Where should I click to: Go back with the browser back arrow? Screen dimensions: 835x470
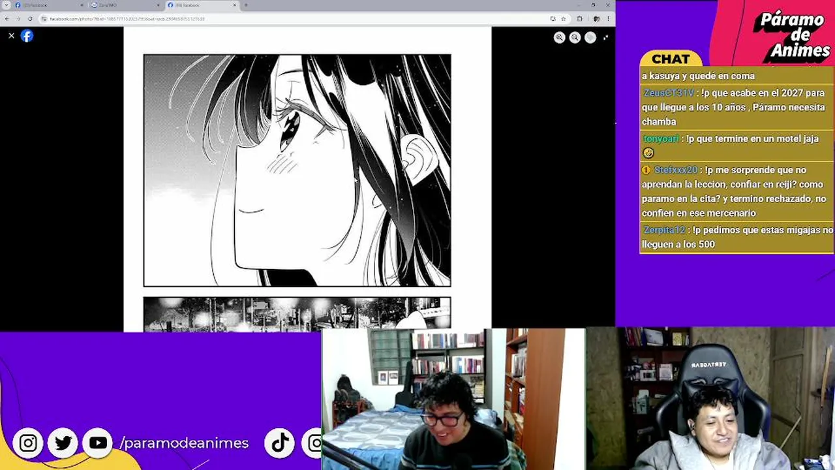pos(7,19)
